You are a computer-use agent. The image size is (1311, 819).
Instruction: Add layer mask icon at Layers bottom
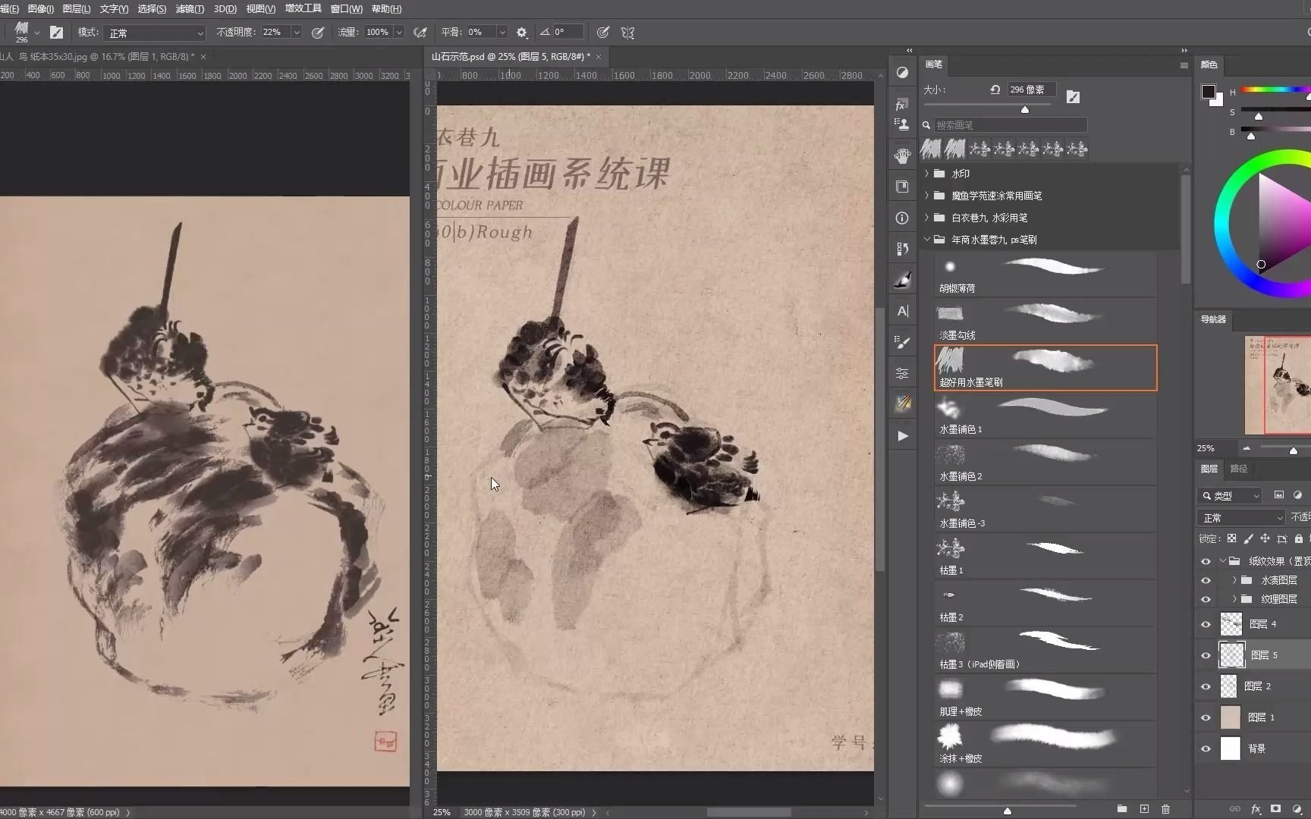click(1276, 809)
